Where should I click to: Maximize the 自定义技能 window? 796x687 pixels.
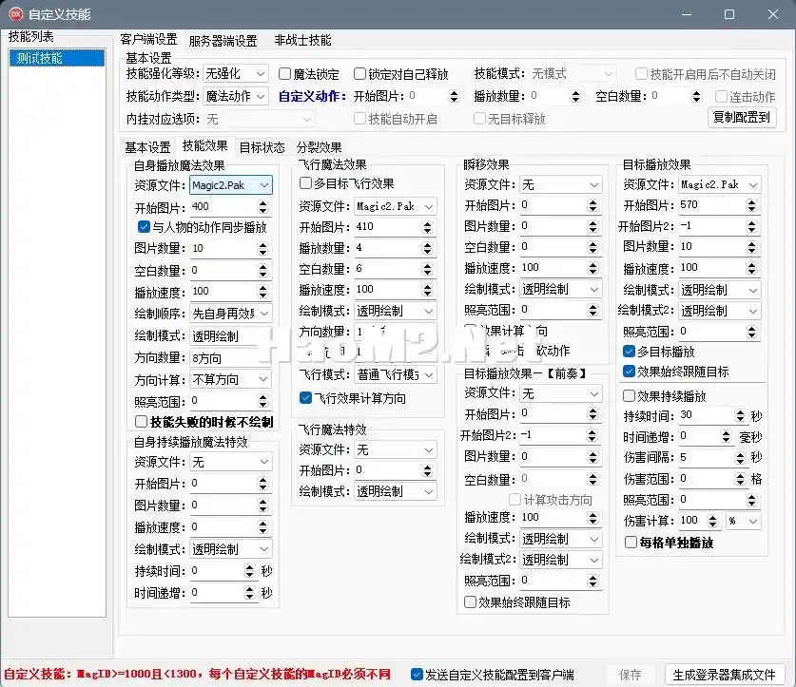(x=729, y=14)
